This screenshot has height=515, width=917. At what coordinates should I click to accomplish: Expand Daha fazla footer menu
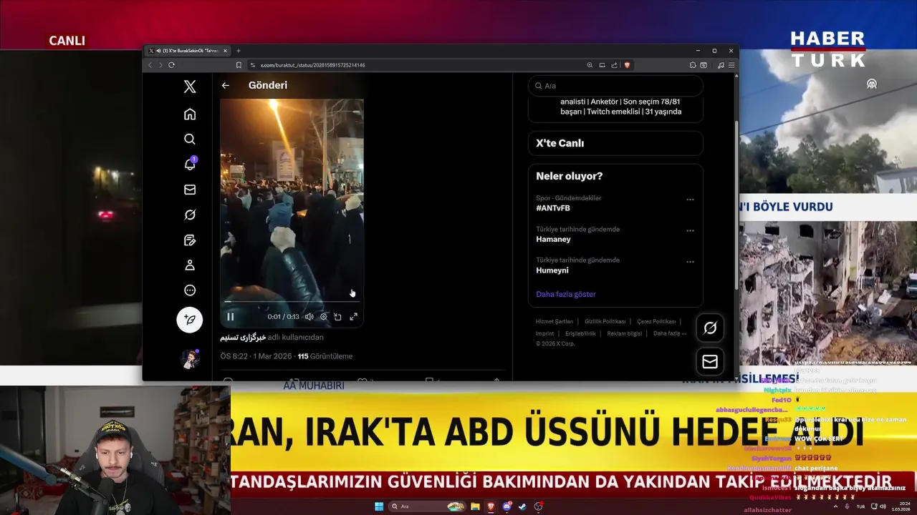(670, 333)
